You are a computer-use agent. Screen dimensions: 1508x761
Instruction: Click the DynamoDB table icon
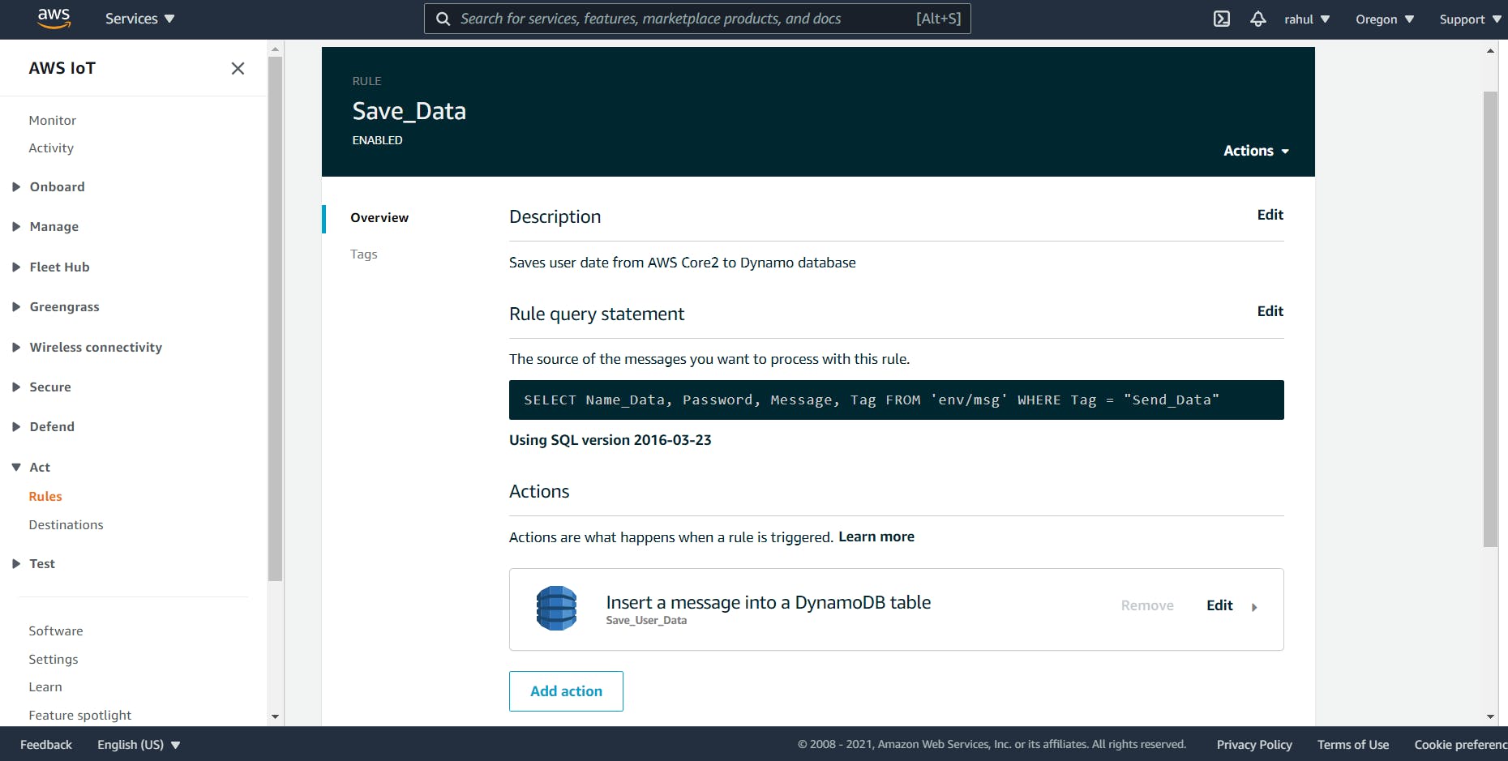pyautogui.click(x=556, y=608)
